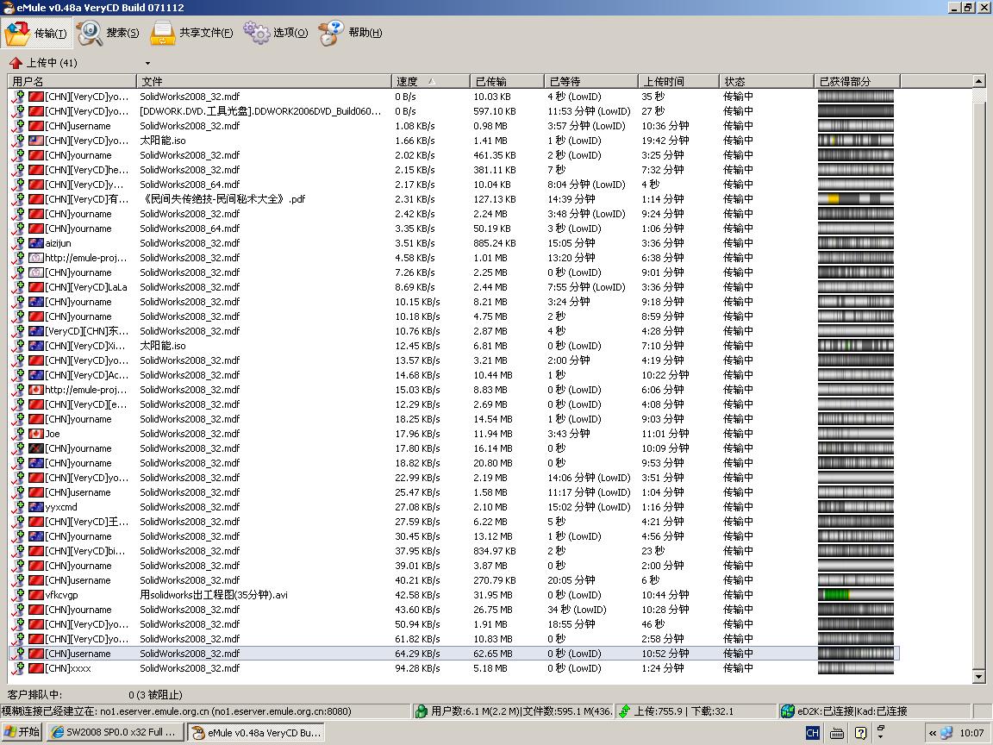Click the flag icon of user [CHN]xxxx

pyautogui.click(x=36, y=668)
